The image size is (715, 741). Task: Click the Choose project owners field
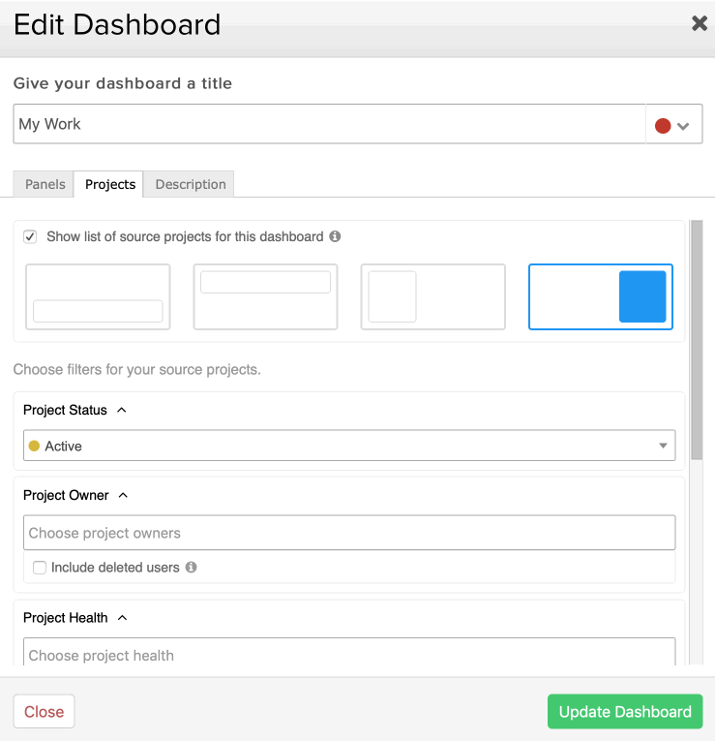click(349, 533)
